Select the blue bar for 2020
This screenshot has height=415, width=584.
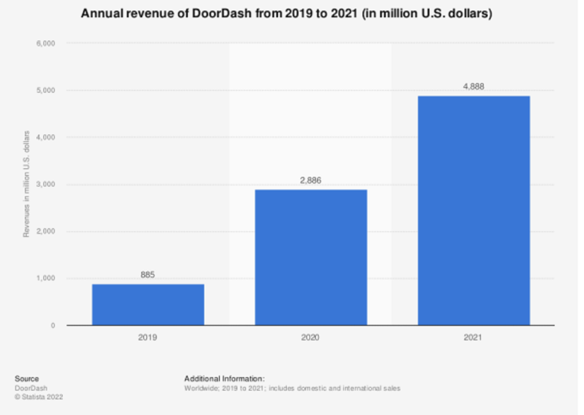(311, 257)
